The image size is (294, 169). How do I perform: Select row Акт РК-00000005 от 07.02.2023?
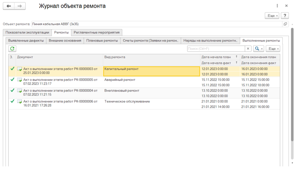click(144, 82)
